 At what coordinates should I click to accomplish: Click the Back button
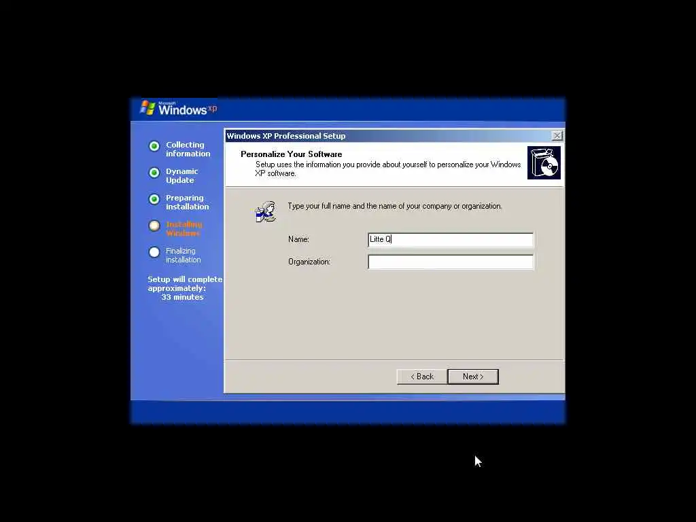[421, 377]
